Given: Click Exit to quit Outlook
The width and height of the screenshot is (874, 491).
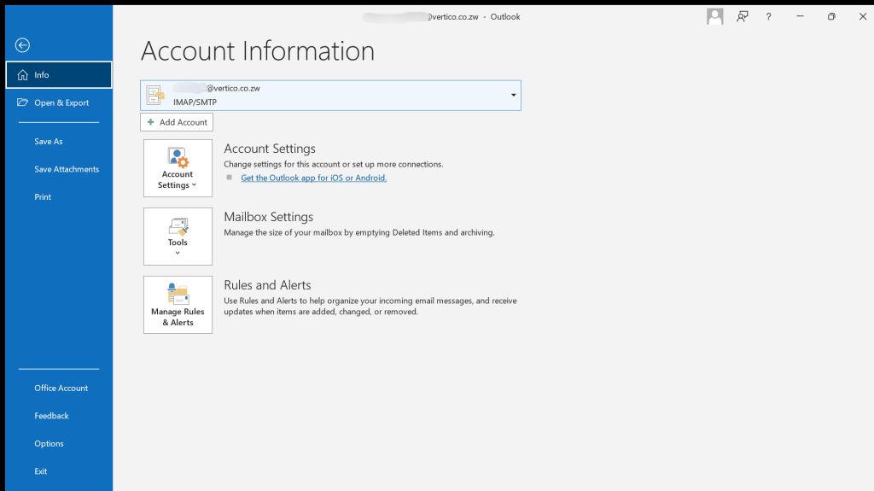Looking at the screenshot, I should (41, 471).
